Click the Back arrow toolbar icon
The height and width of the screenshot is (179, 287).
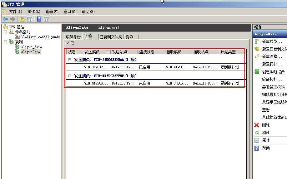tap(5, 19)
